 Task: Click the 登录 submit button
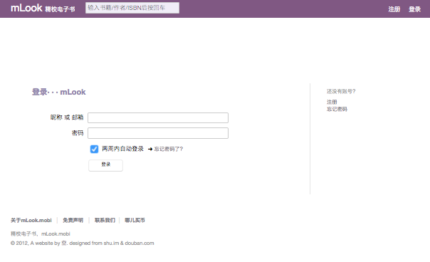tap(105, 165)
